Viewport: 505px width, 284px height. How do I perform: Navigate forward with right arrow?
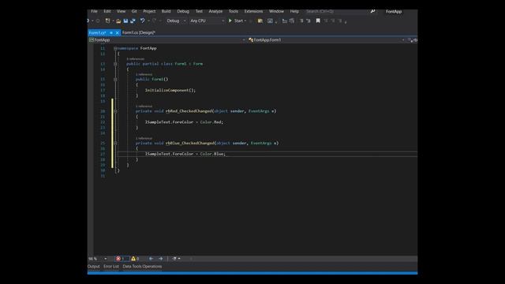pyautogui.click(x=161, y=259)
